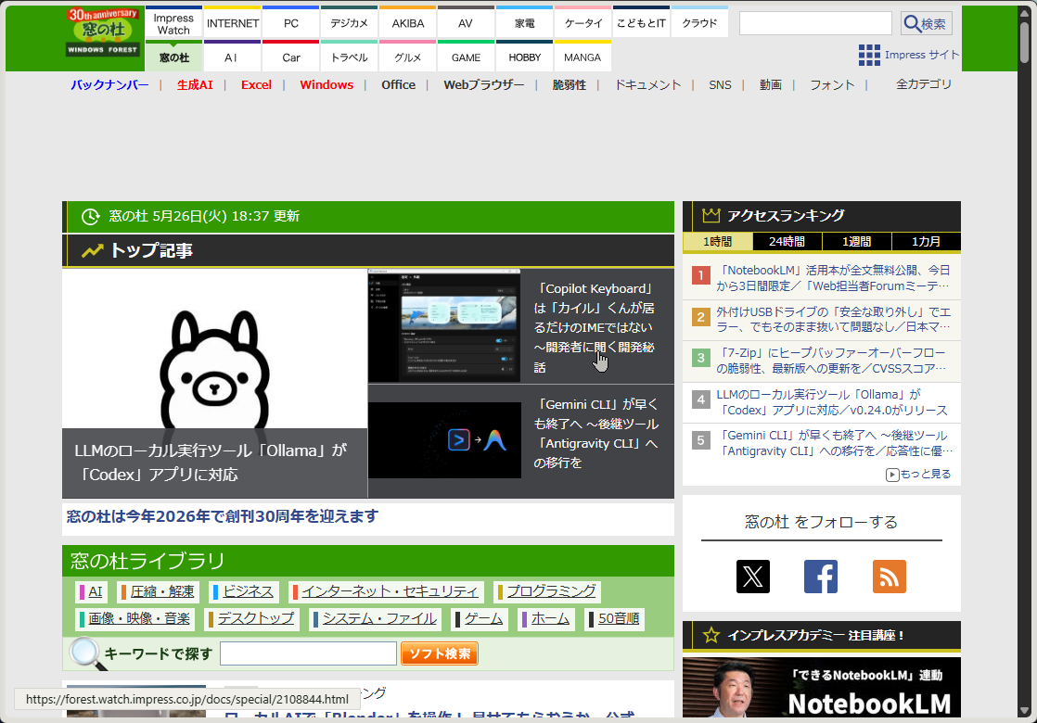Image resolution: width=1037 pixels, height=723 pixels.
Task: Open rank 1 NotebookLM ranking article
Action: click(x=833, y=278)
